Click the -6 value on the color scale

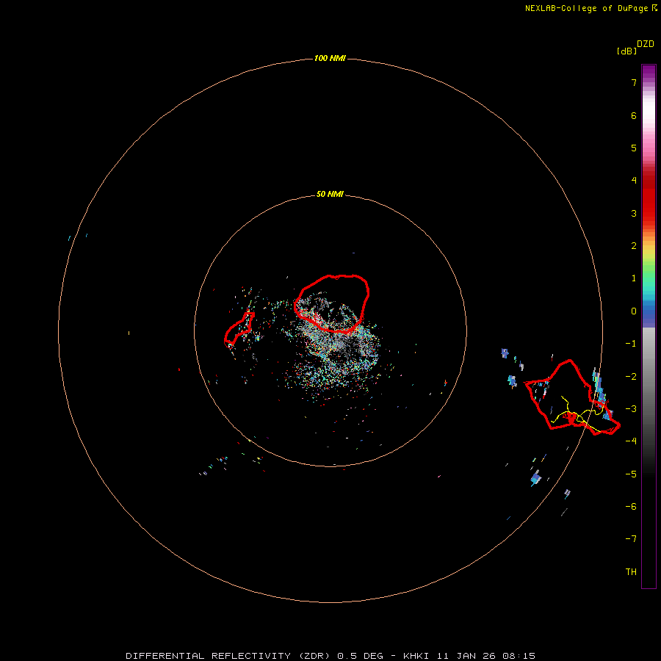click(x=631, y=507)
